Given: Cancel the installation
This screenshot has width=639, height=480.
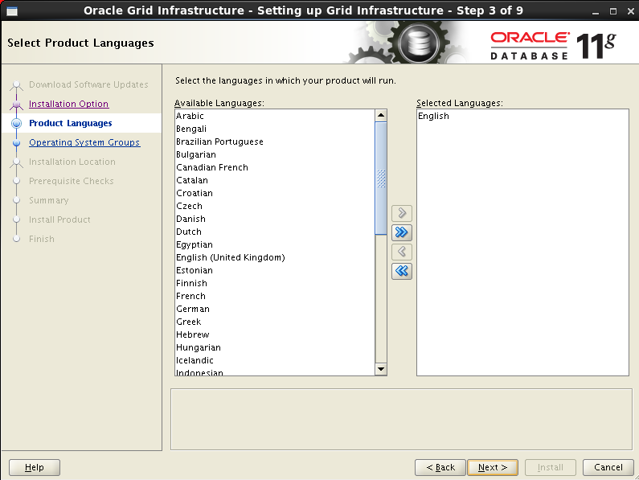Looking at the screenshot, I should 608,467.
